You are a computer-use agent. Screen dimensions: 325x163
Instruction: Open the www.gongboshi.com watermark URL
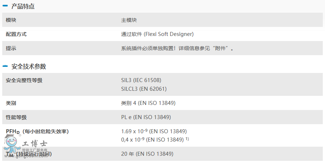tap(26, 156)
